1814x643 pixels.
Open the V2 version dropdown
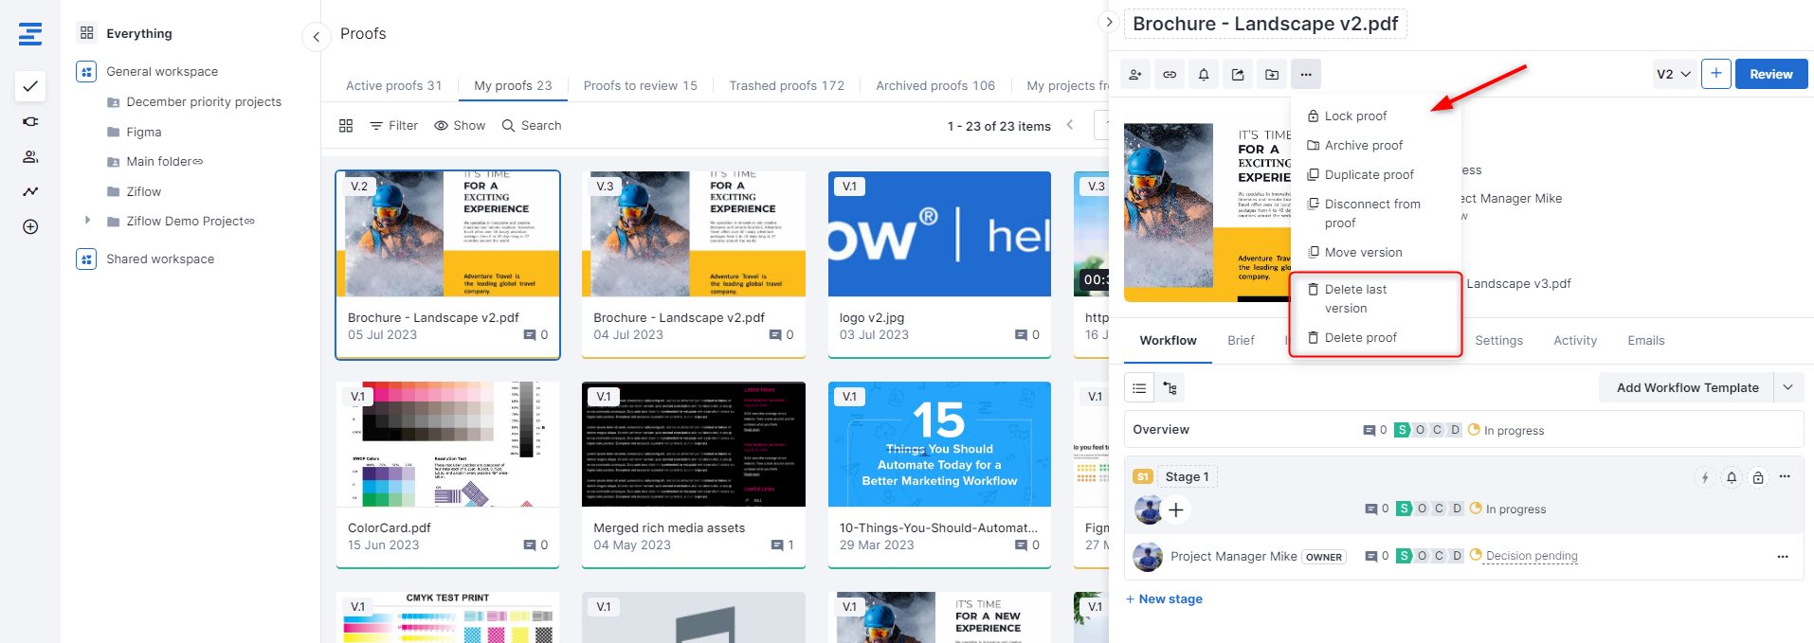coord(1673,74)
